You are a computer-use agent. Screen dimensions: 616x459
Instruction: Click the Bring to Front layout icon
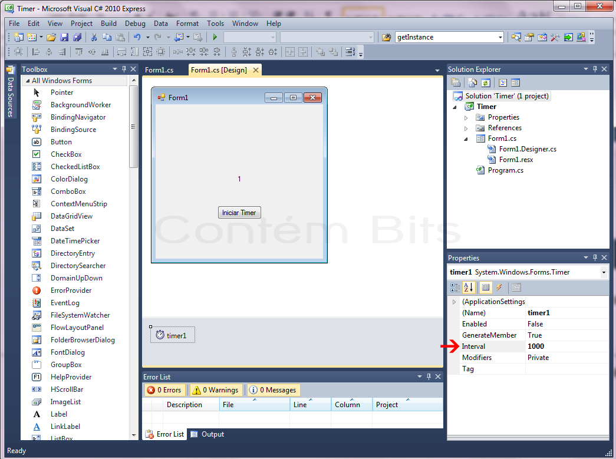pyautogui.click(x=321, y=52)
